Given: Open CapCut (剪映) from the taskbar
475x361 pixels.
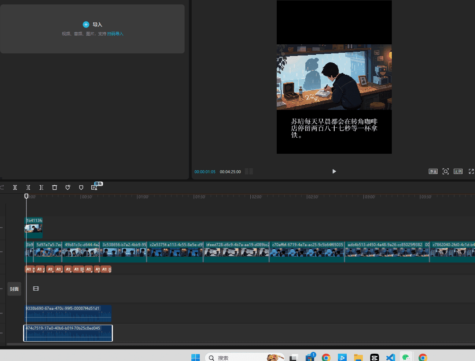Looking at the screenshot, I should (374, 358).
